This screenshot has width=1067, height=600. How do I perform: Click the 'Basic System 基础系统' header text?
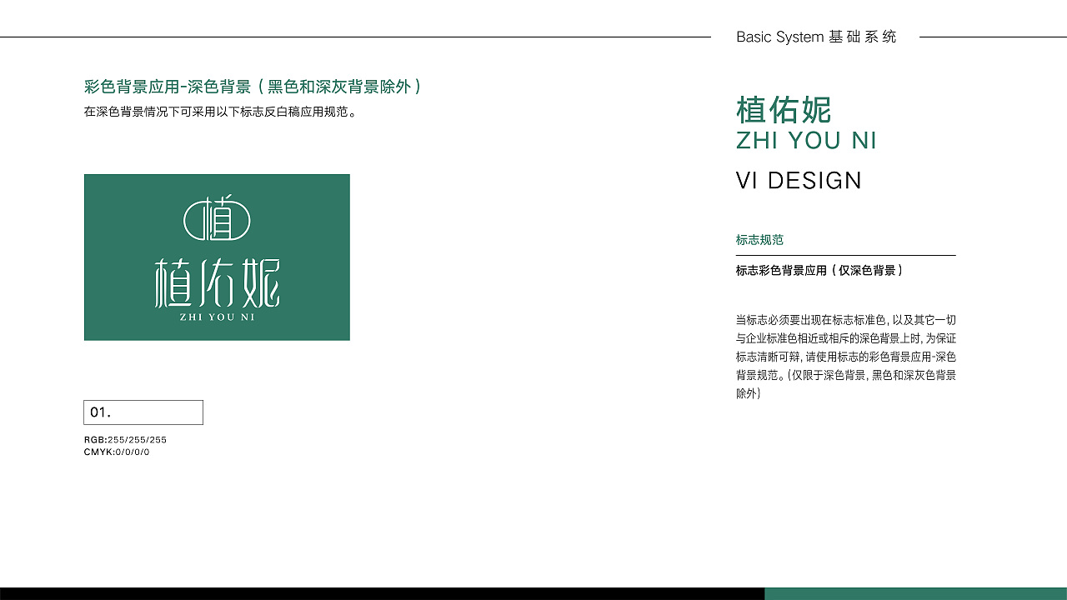pyautogui.click(x=816, y=37)
